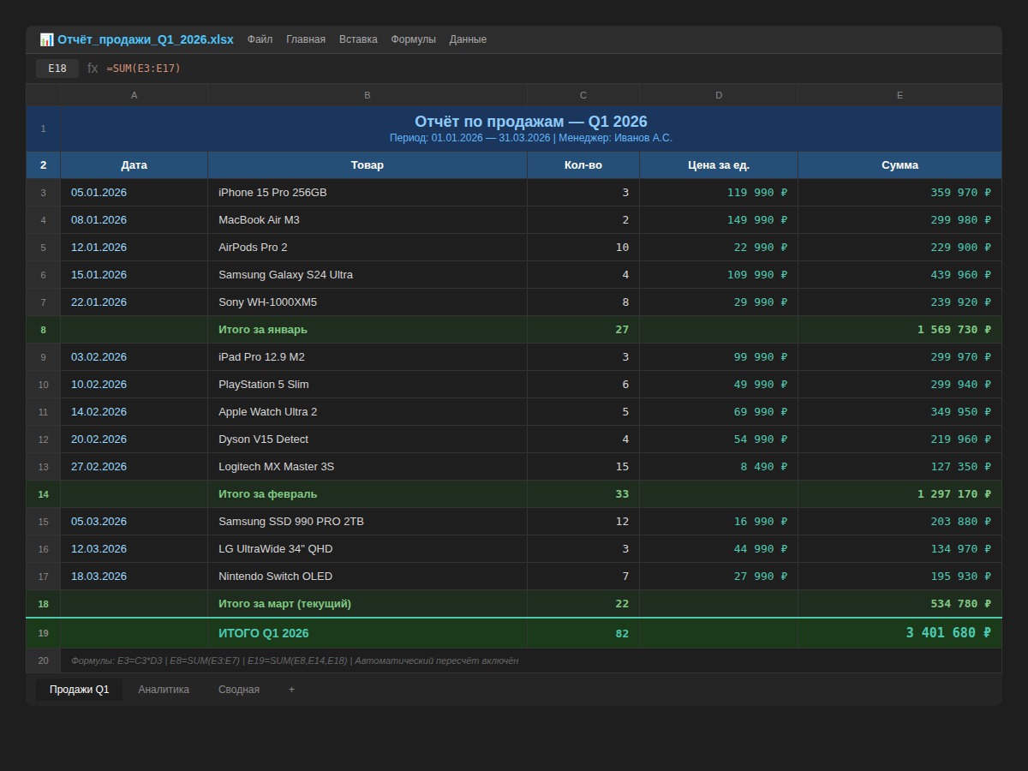
Task: Select the PlayStation 5 Slim cell
Action: (368, 385)
